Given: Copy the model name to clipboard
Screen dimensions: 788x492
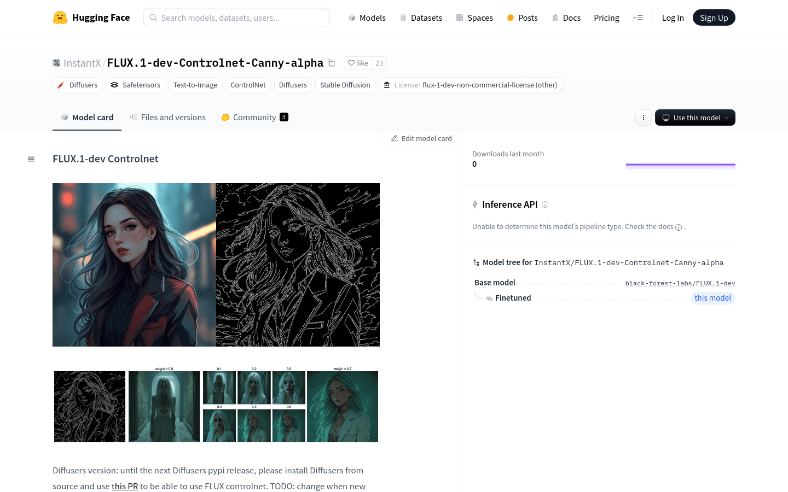Looking at the screenshot, I should (x=331, y=63).
